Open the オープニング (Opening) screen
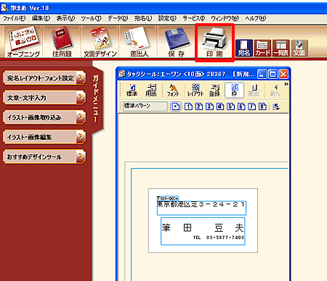The height and width of the screenshot is (281, 327). coord(23,42)
